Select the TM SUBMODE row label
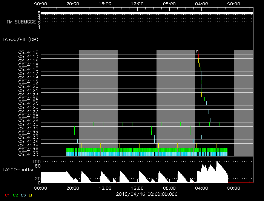Screen dimensions: 264x201 pos(21,22)
